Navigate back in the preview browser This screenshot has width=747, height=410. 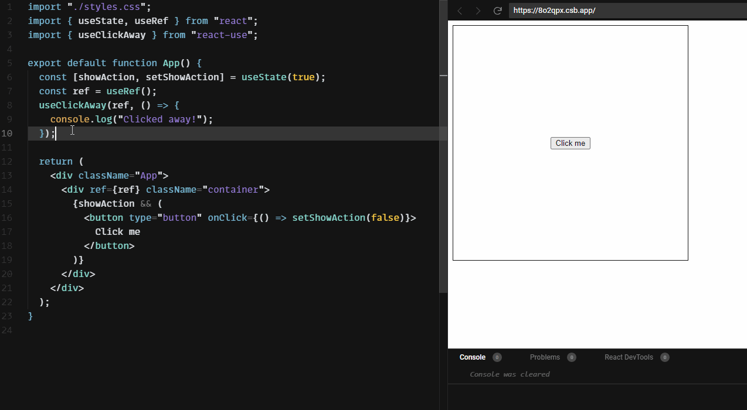pyautogui.click(x=460, y=10)
